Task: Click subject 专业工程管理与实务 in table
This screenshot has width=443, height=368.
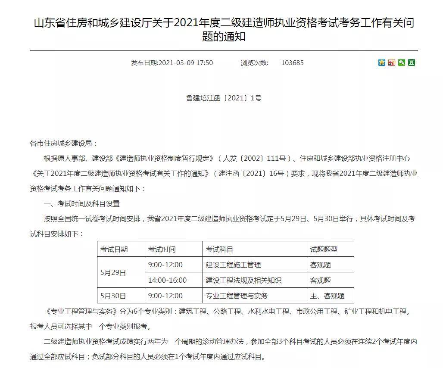Action: point(237,296)
